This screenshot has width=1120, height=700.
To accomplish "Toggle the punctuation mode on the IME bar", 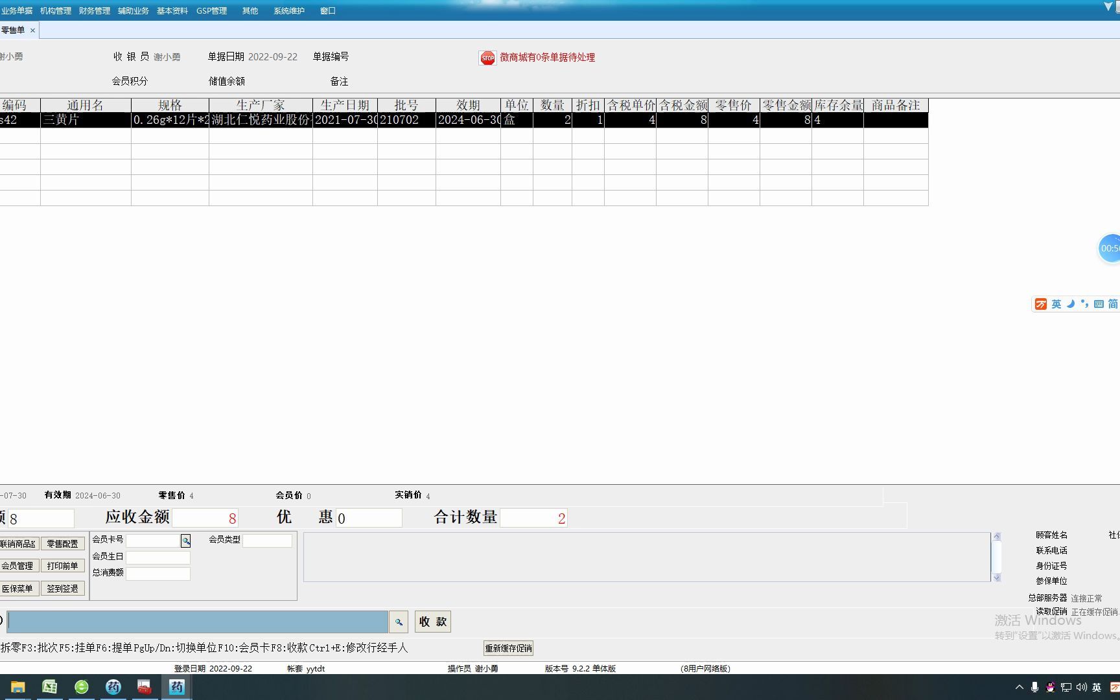I will click(x=1084, y=304).
